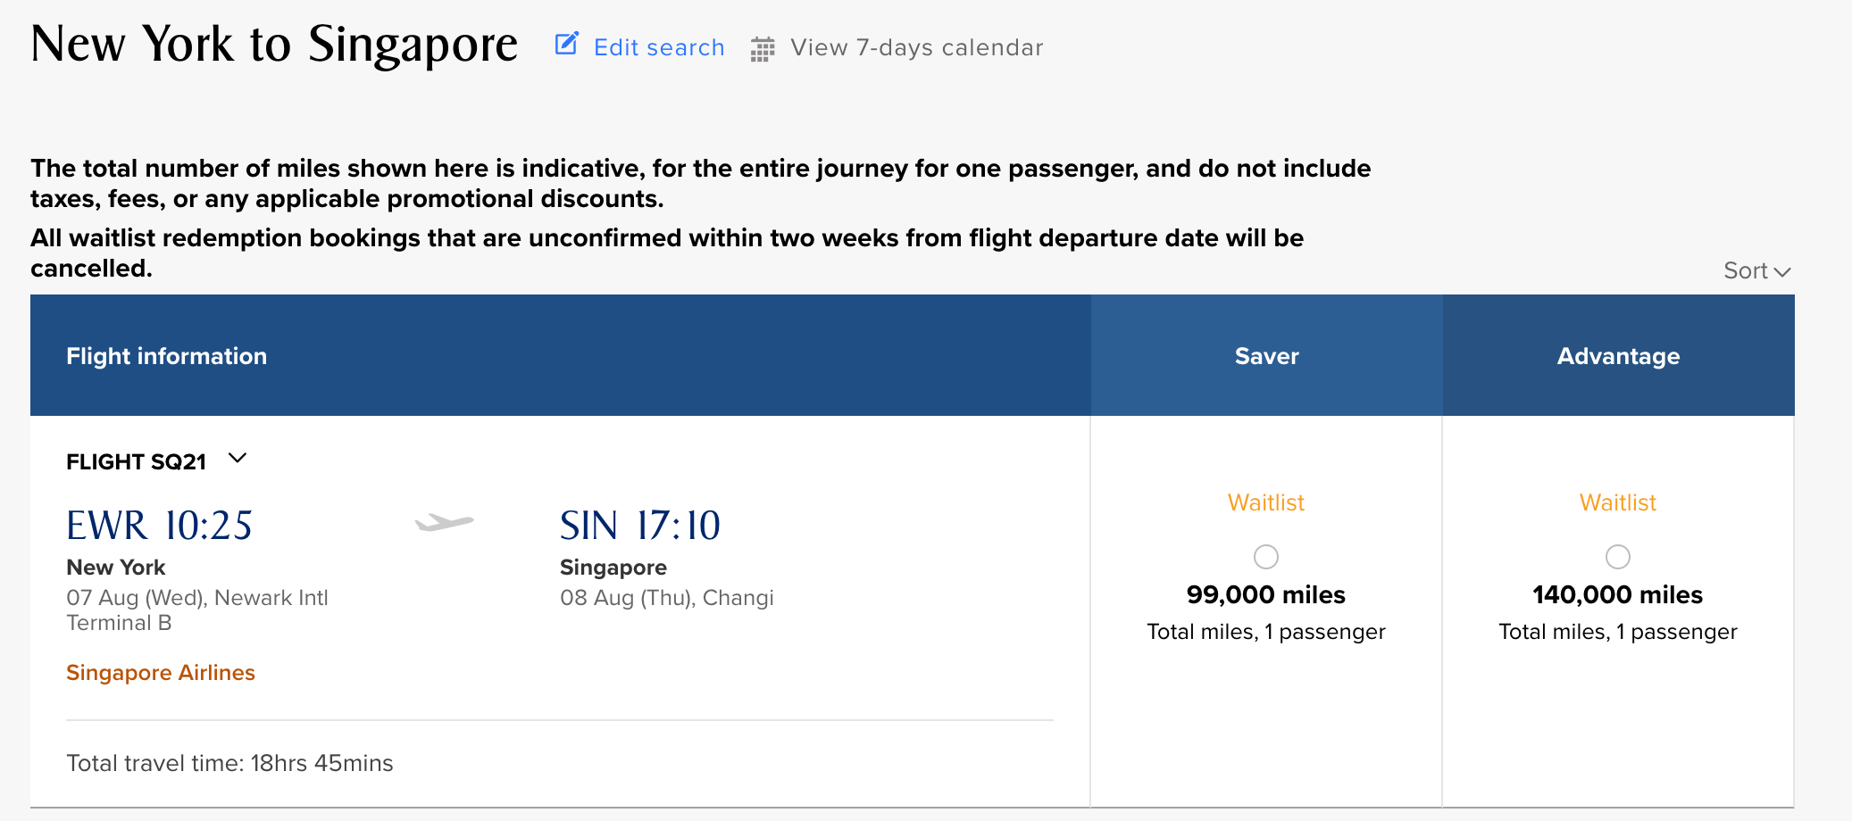Click the EWR 10:25 departure time
This screenshot has width=1852, height=821.
pos(160,526)
